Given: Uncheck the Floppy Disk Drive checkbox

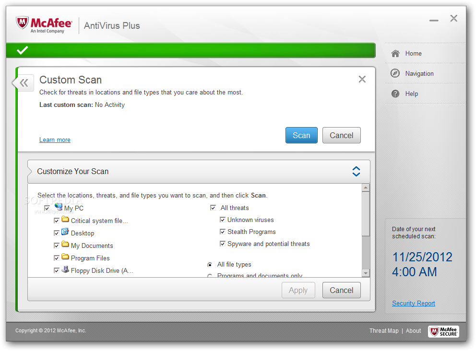Looking at the screenshot, I should [57, 270].
